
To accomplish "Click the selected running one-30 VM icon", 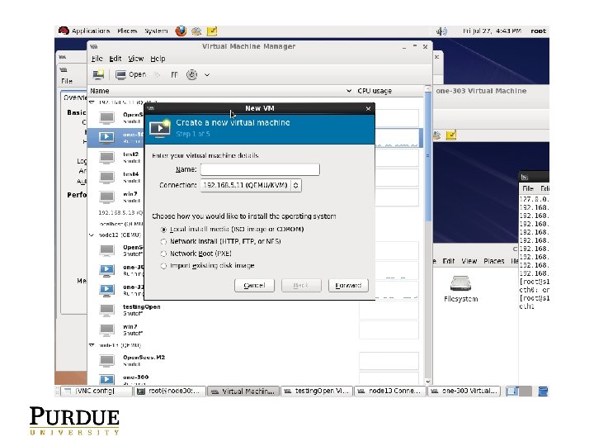I will (x=106, y=137).
